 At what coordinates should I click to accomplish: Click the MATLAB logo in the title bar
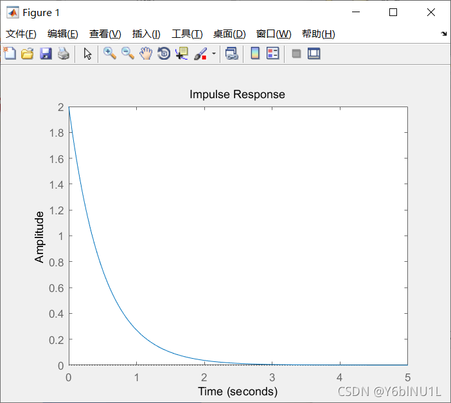(x=13, y=12)
